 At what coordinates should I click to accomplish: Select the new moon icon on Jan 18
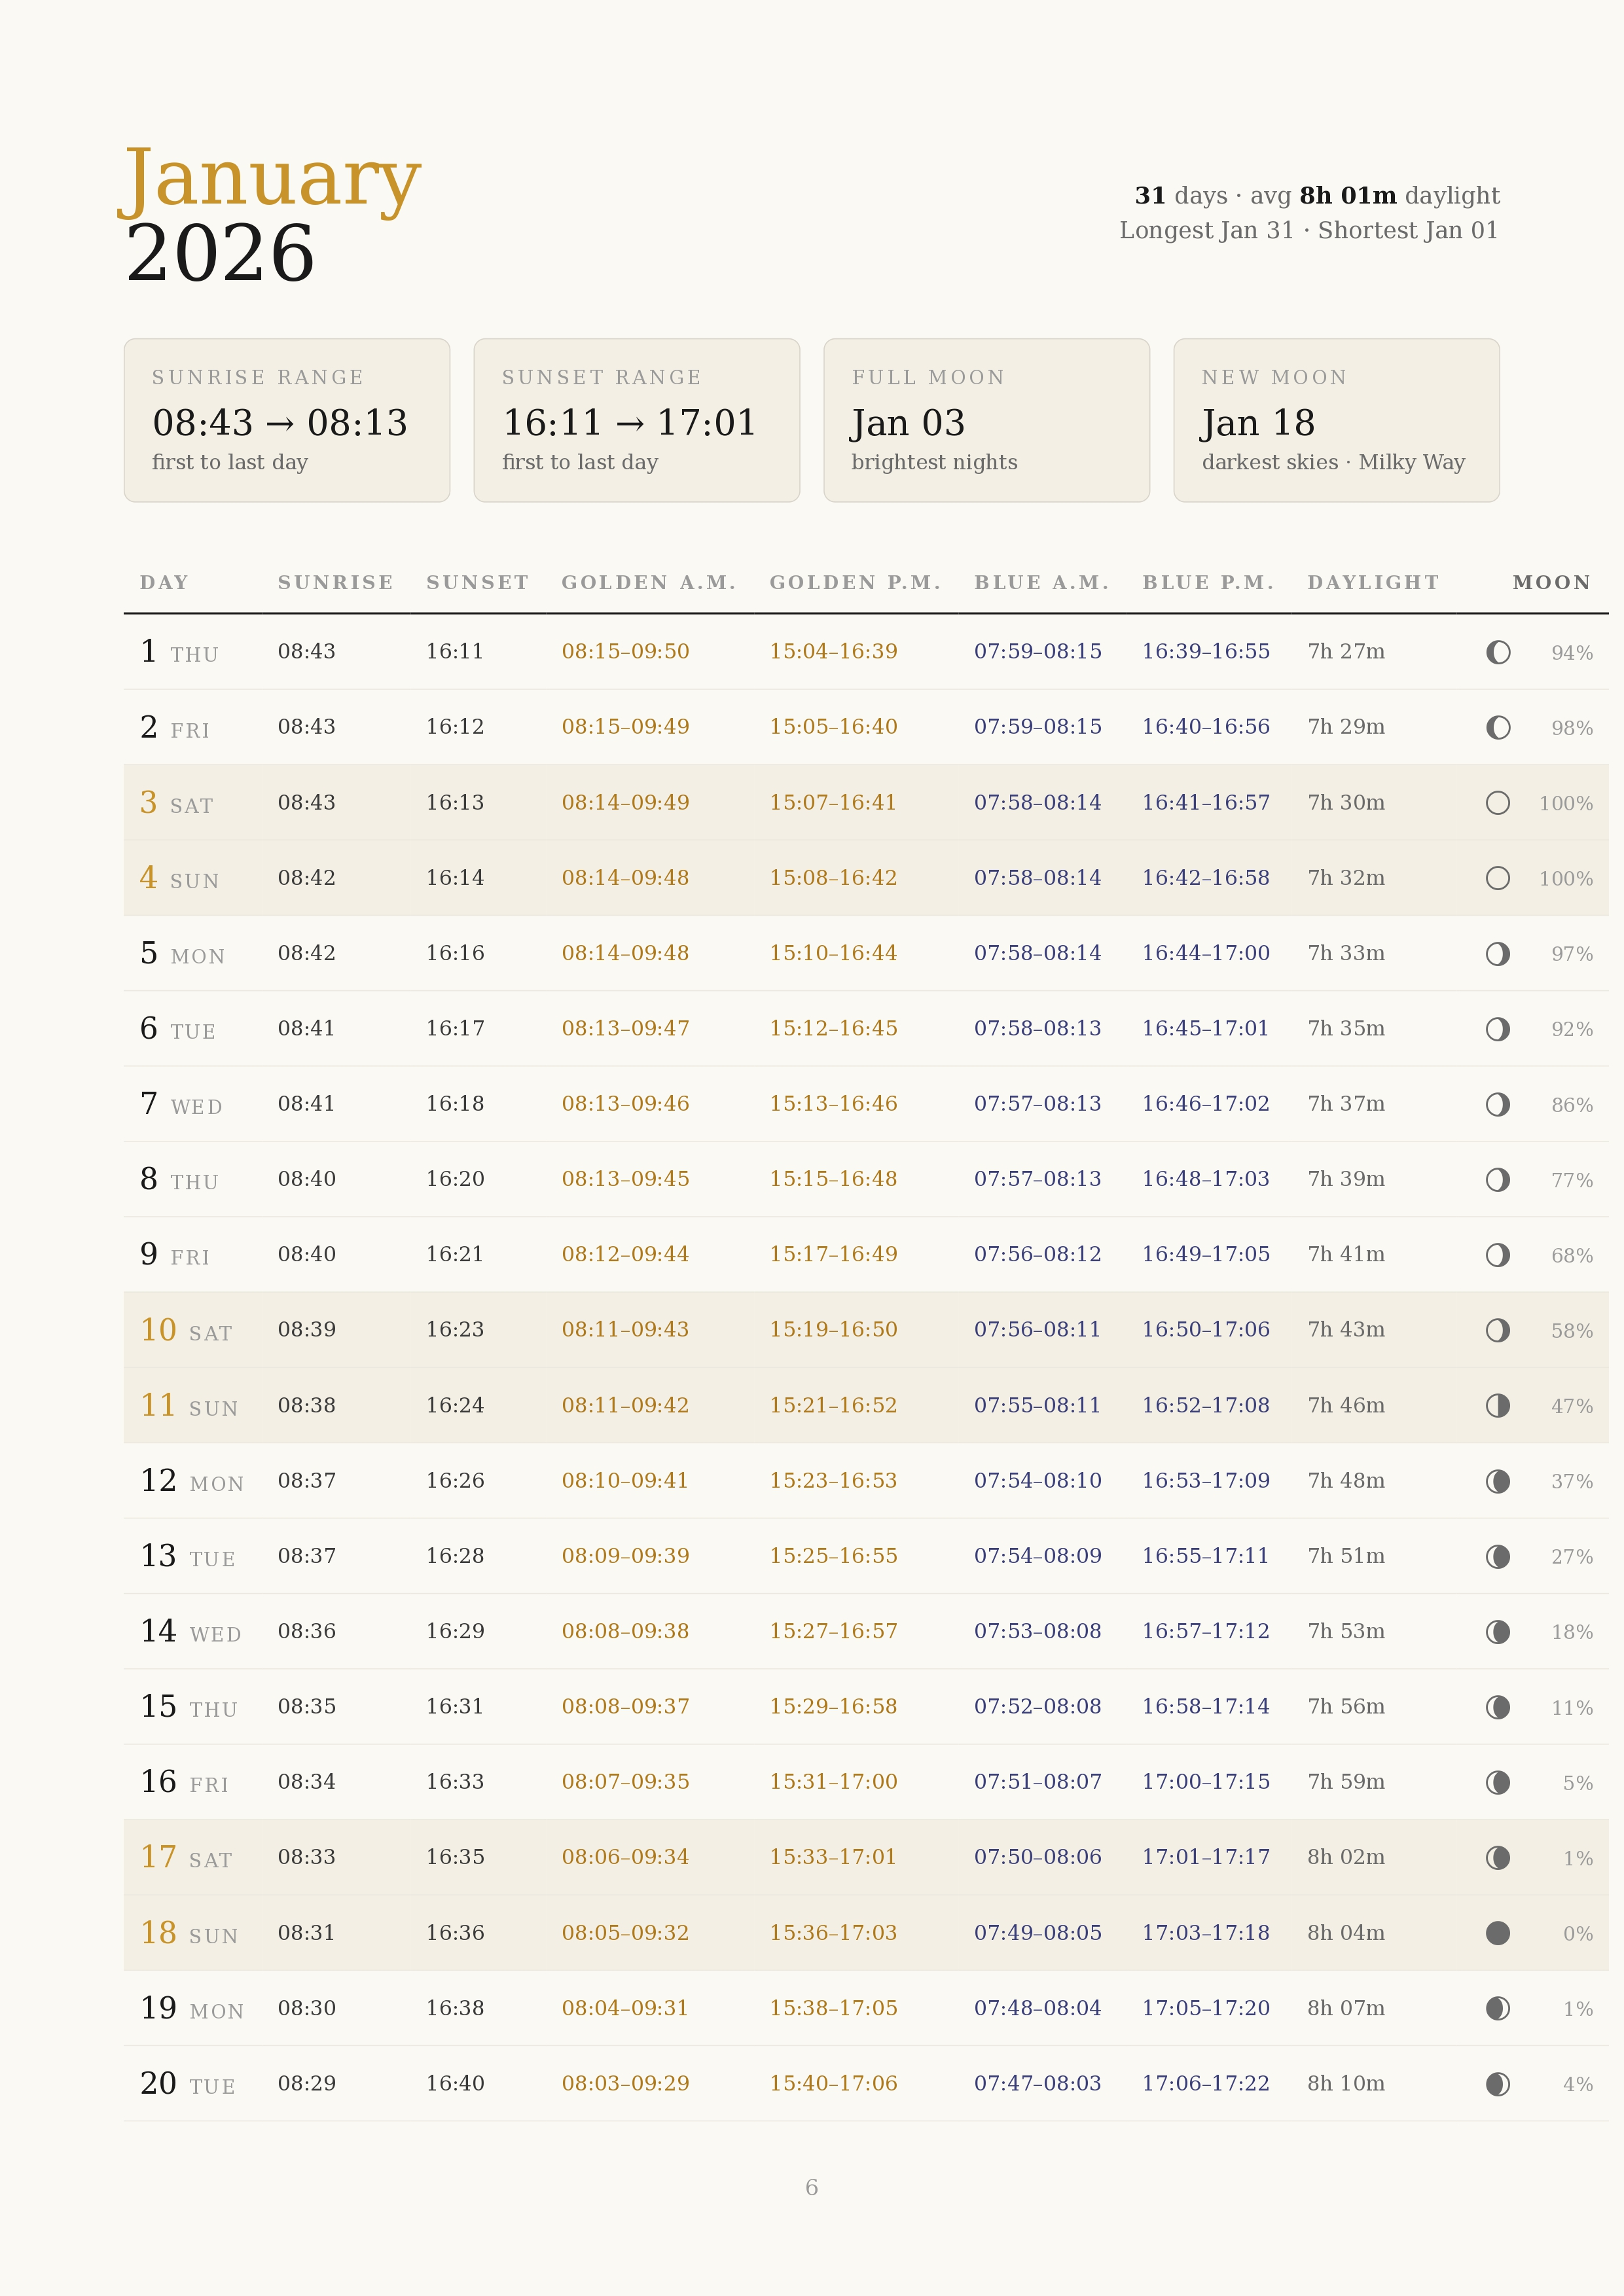1497,1933
